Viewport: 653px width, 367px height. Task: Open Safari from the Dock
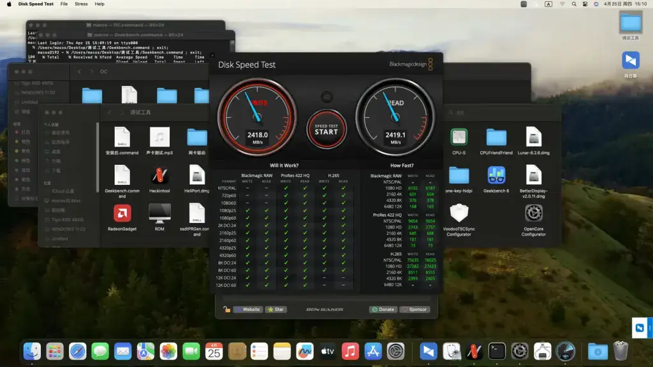(x=77, y=352)
